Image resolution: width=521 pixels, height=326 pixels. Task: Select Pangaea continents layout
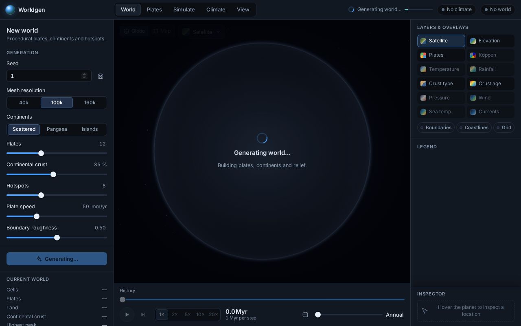click(57, 129)
